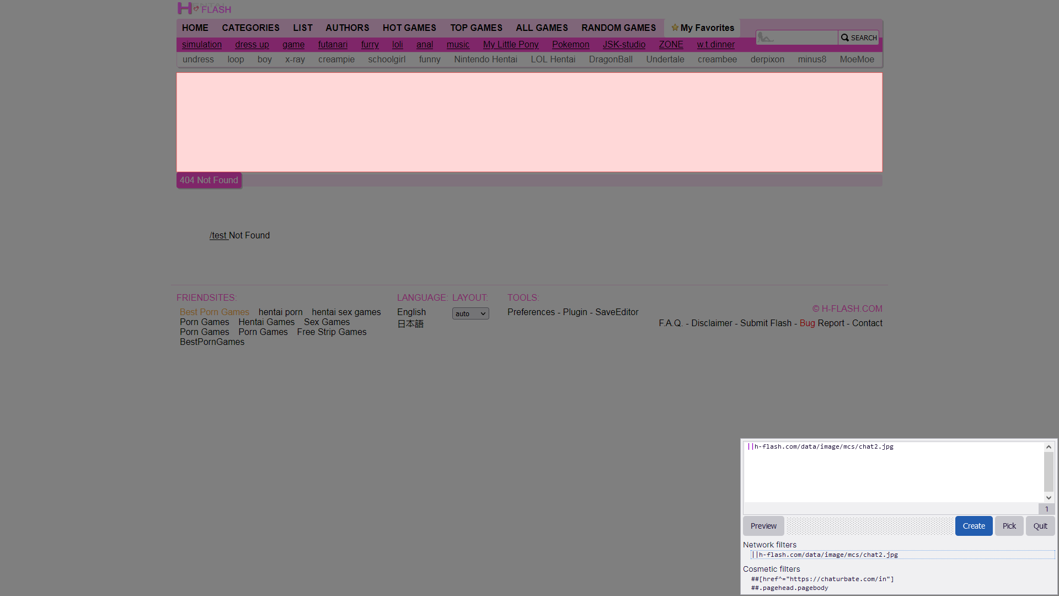
Task: Open the Layout 'auto' dropdown
Action: click(x=470, y=313)
